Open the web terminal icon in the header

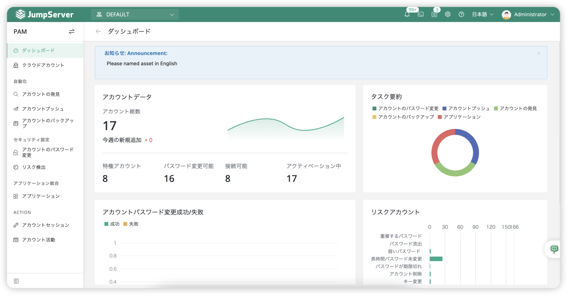click(421, 14)
